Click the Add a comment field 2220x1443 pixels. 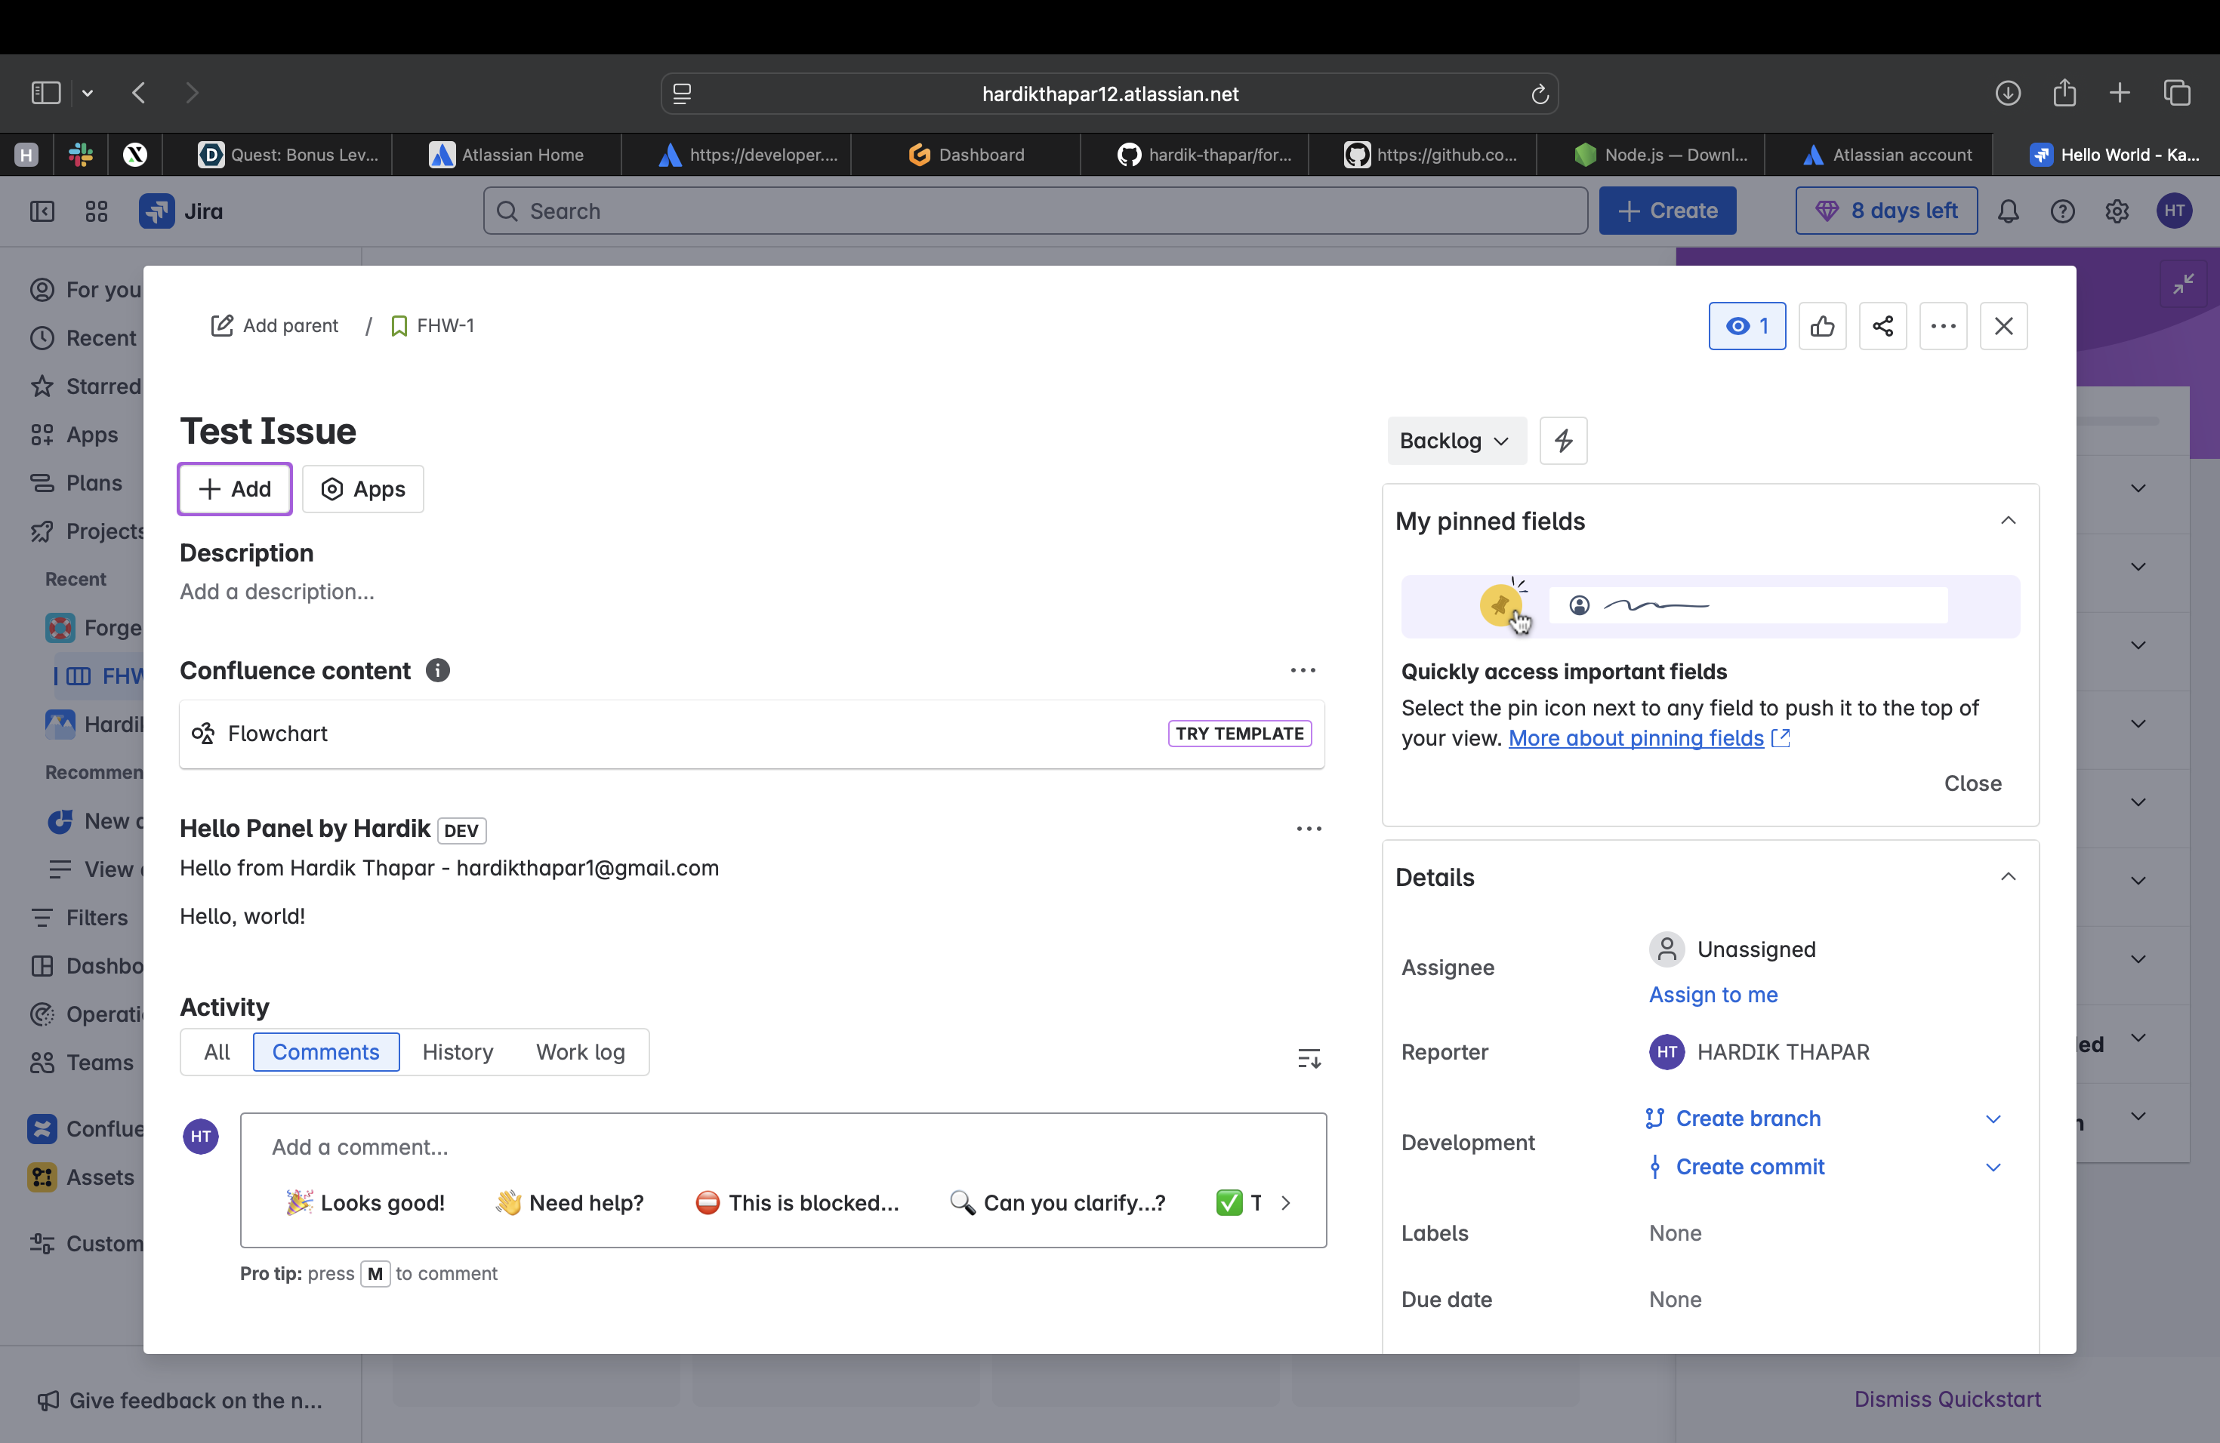[x=782, y=1146]
